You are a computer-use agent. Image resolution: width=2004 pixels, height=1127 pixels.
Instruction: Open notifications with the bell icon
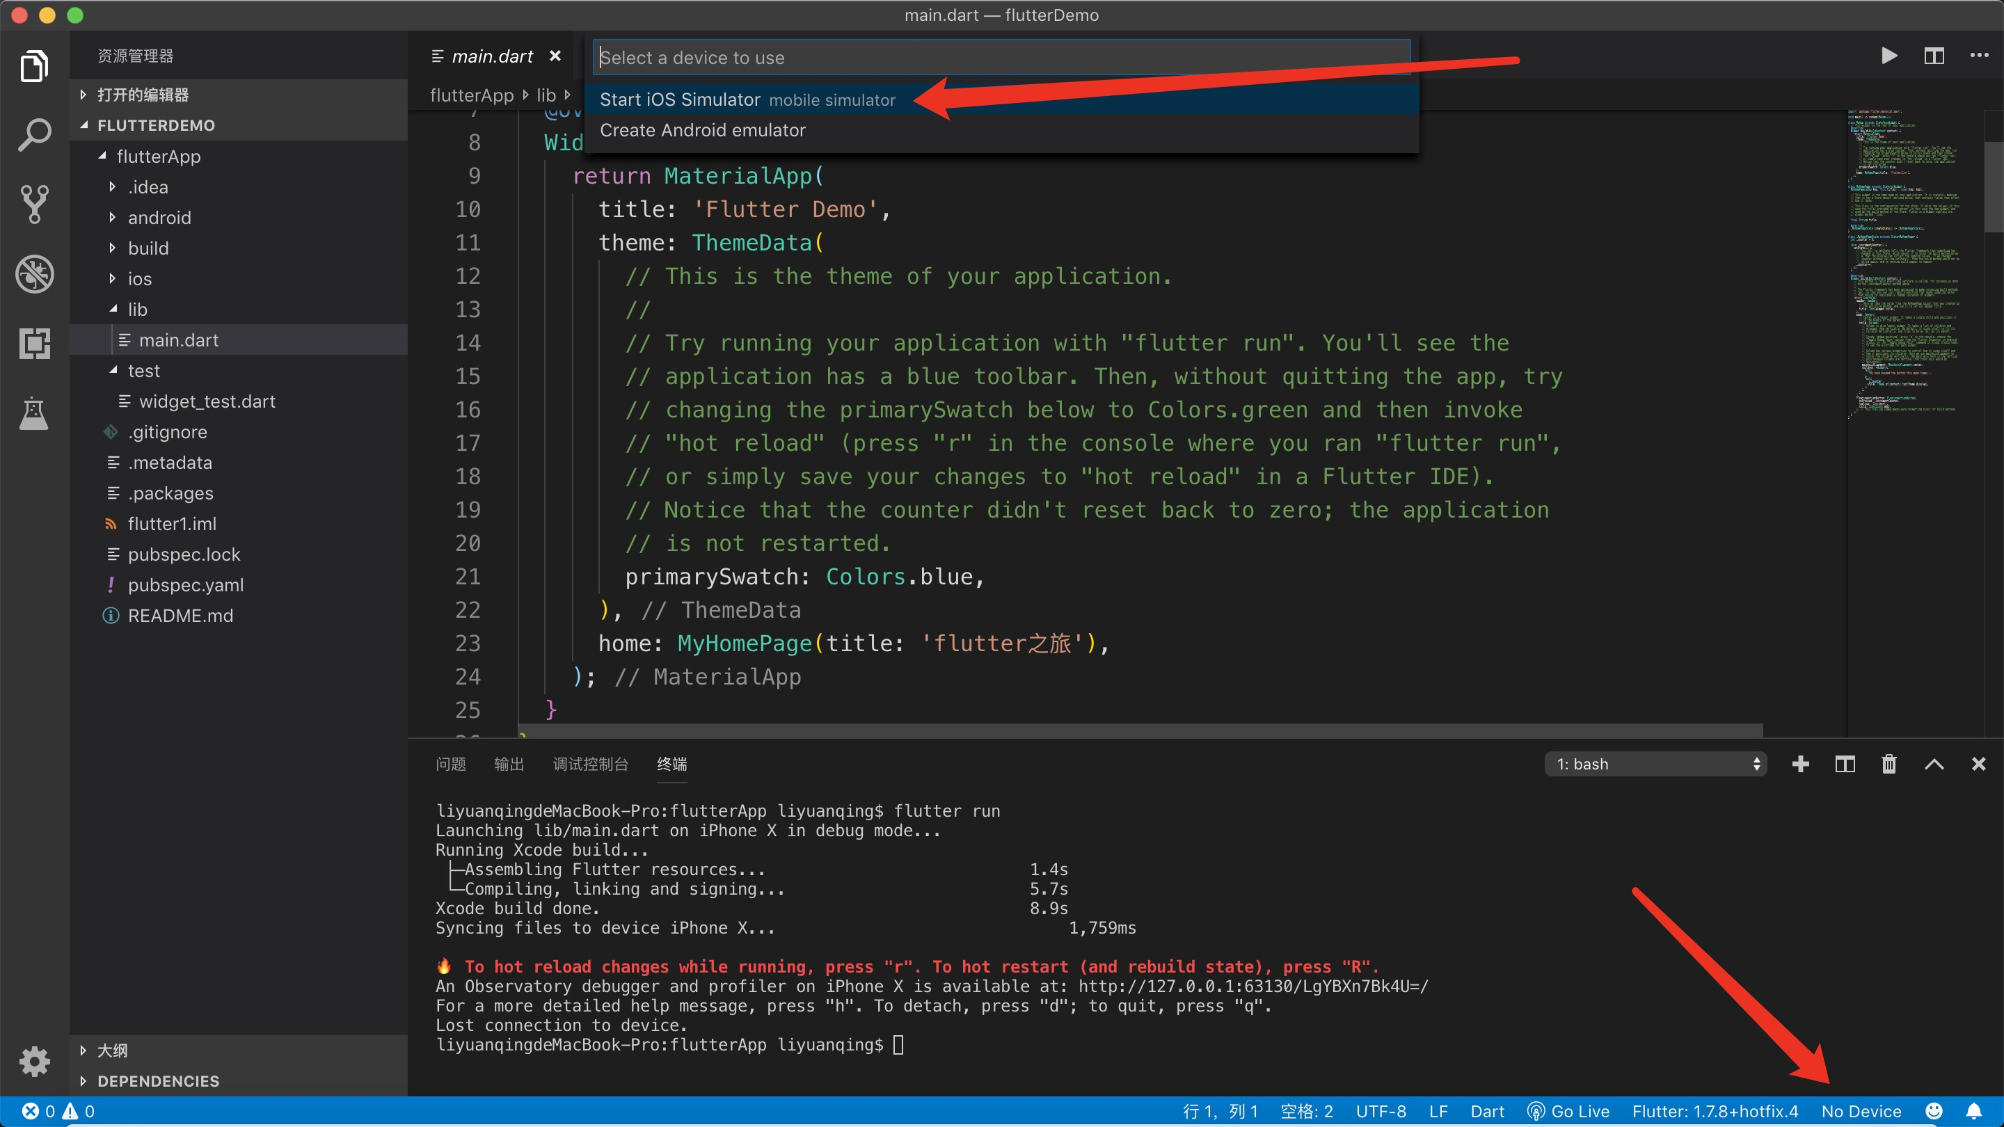pyautogui.click(x=1975, y=1111)
